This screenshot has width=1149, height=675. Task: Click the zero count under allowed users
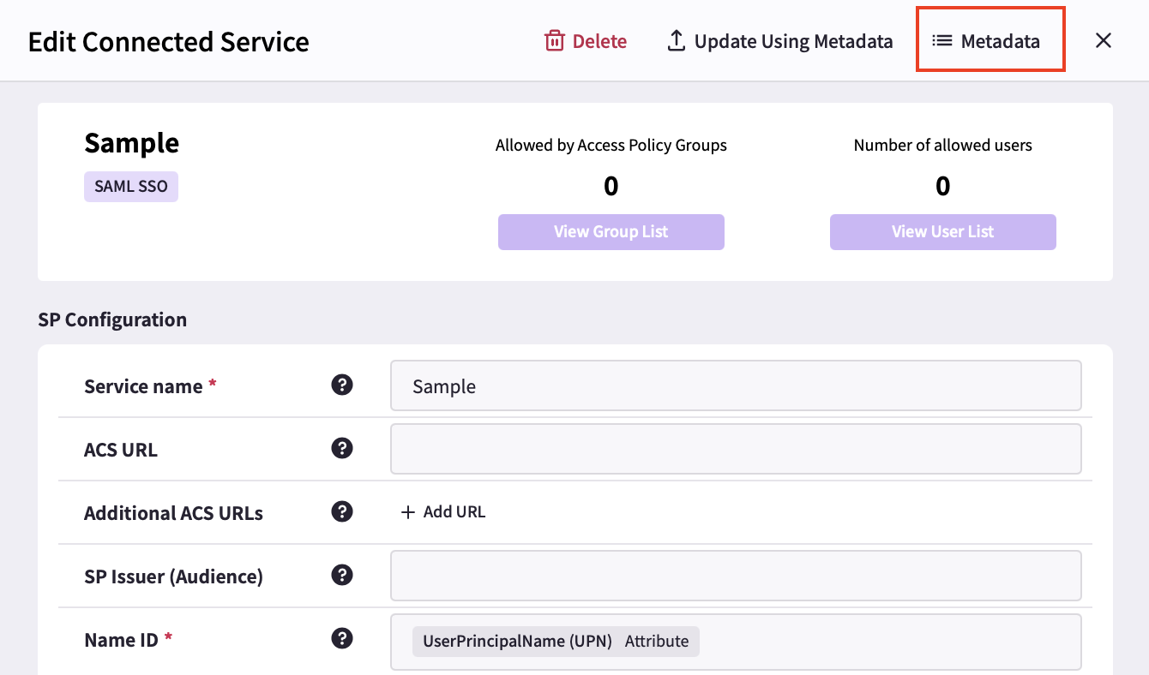pos(943,186)
